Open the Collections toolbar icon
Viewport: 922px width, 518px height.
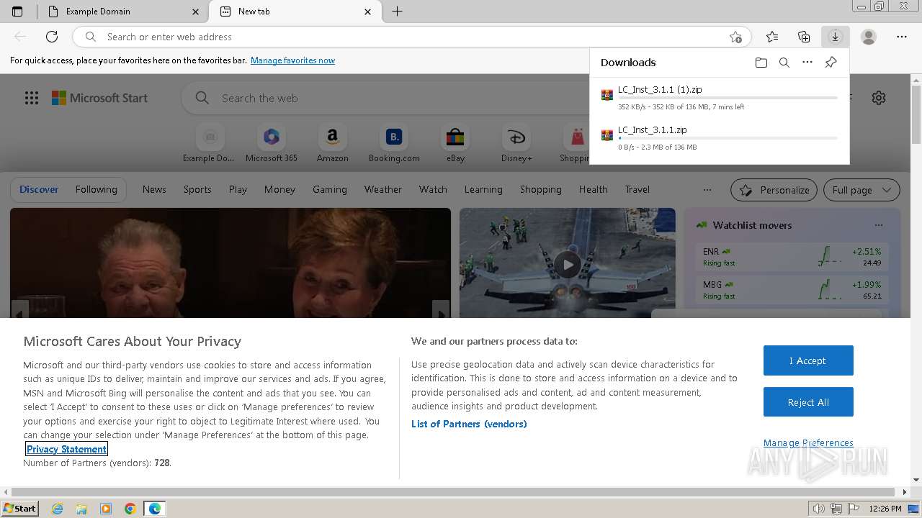click(x=804, y=37)
